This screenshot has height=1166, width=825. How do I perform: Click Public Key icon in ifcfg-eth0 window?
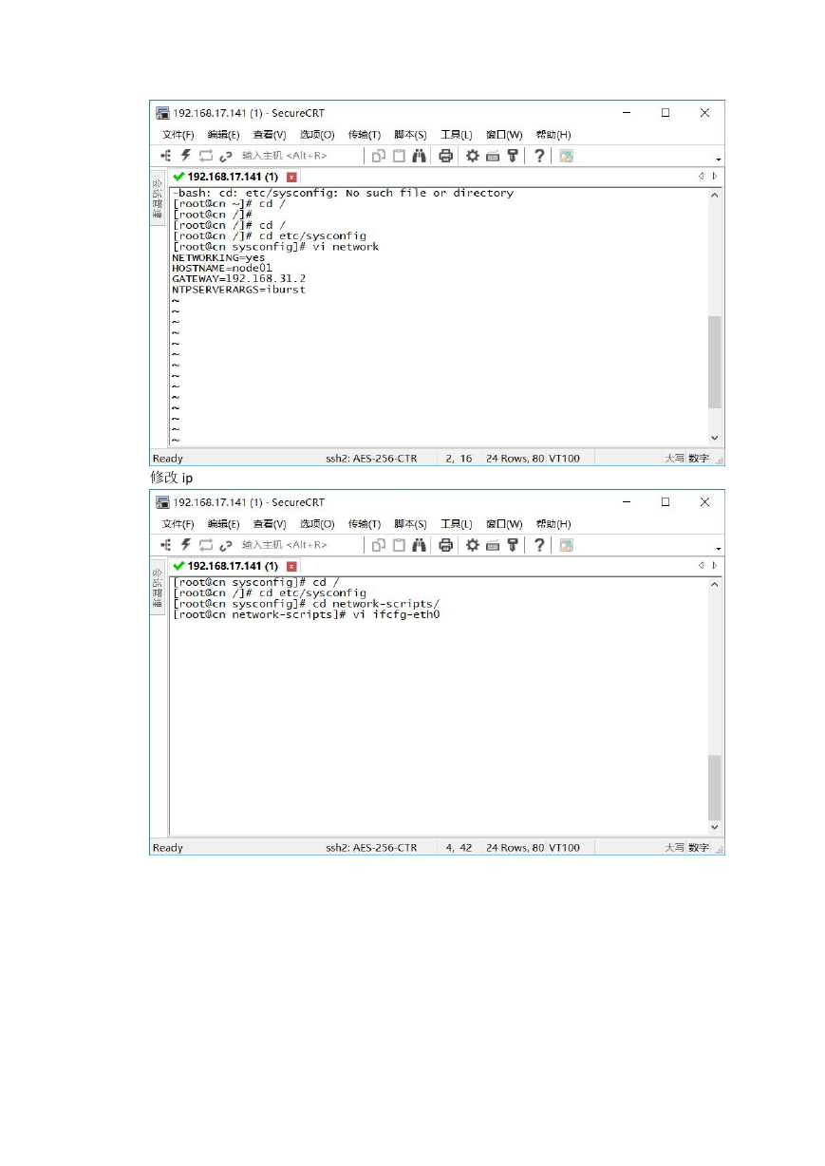pos(513,545)
